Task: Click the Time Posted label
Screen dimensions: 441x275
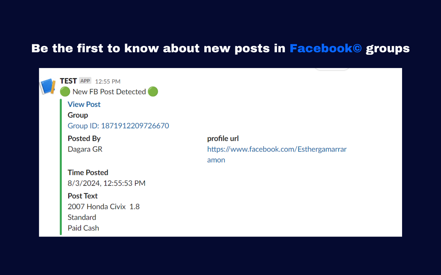Action: click(88, 173)
